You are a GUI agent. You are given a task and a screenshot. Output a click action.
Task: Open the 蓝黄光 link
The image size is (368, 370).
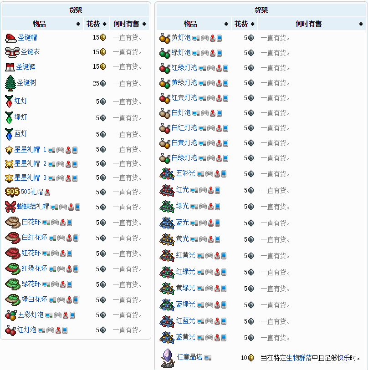[186, 337]
